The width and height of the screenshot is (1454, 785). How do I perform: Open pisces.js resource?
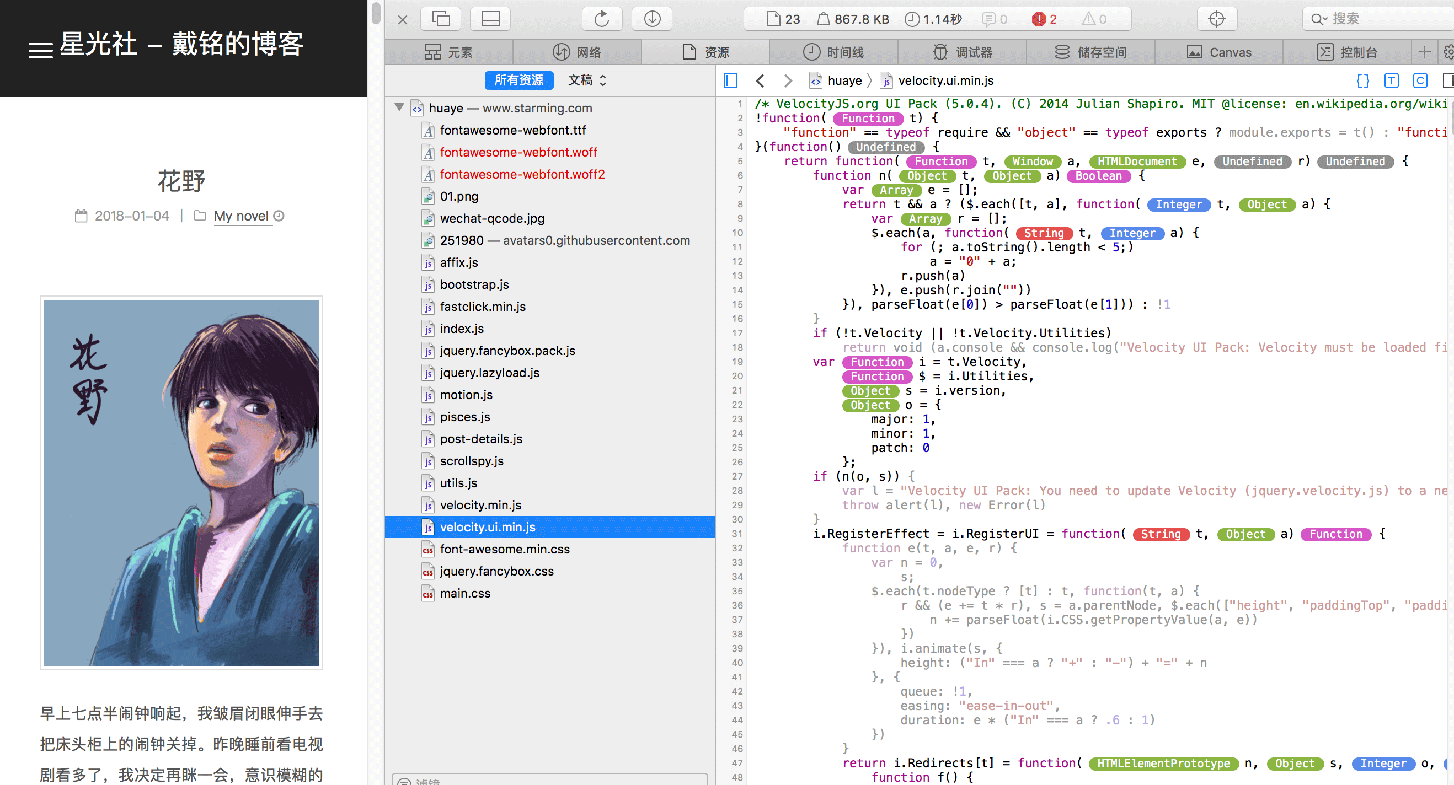tap(550, 417)
